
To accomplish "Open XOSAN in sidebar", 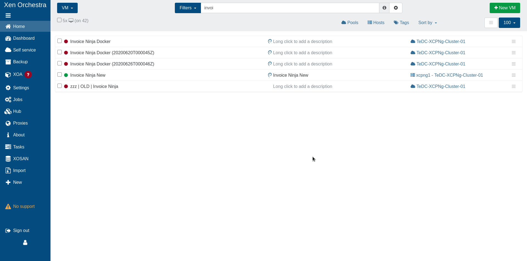I will [25, 159].
